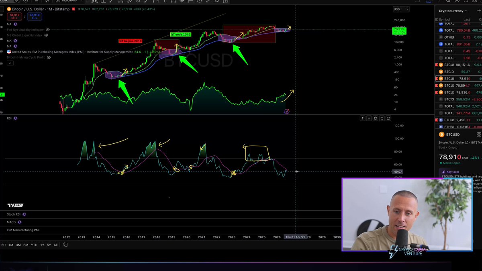Viewport: 482px width, 271px height.
Task: Click the purple icon next to MACD
Action: (x=19, y=222)
